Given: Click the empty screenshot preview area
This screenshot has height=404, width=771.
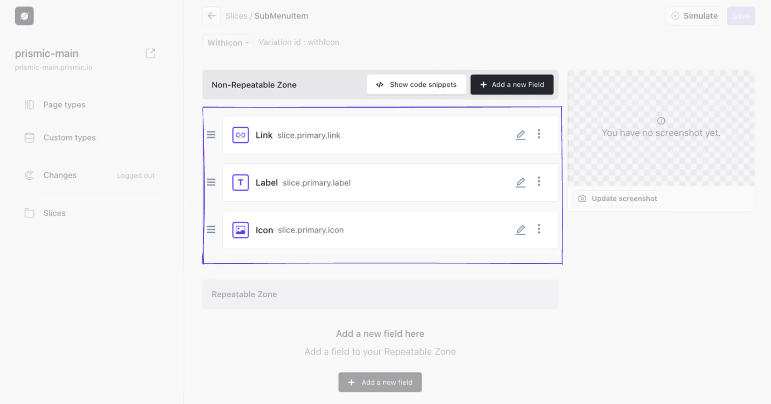Looking at the screenshot, I should [661, 128].
